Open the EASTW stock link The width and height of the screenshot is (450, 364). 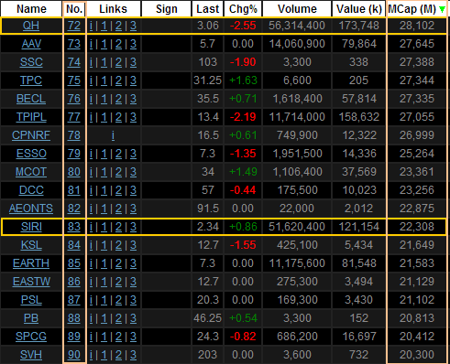tap(31, 282)
